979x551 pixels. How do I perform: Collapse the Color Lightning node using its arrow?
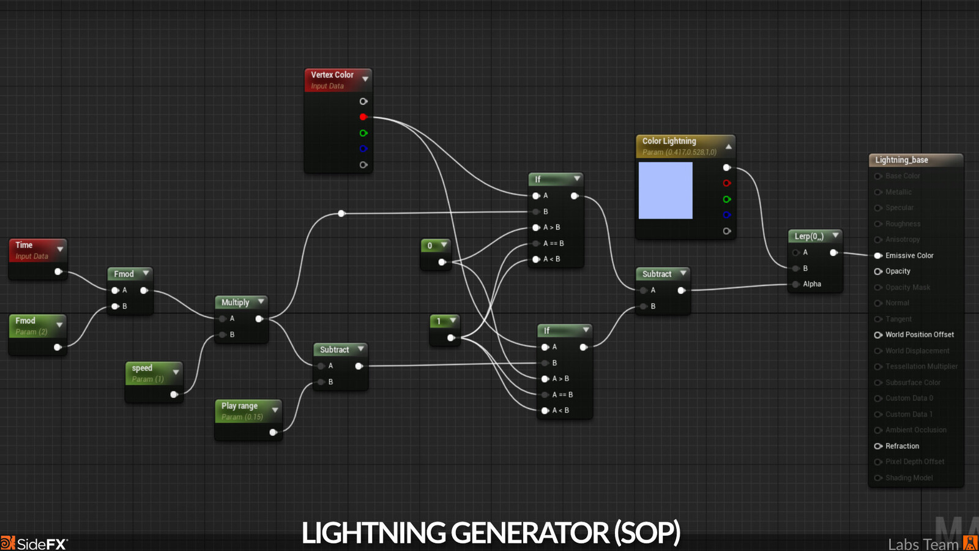pyautogui.click(x=728, y=146)
